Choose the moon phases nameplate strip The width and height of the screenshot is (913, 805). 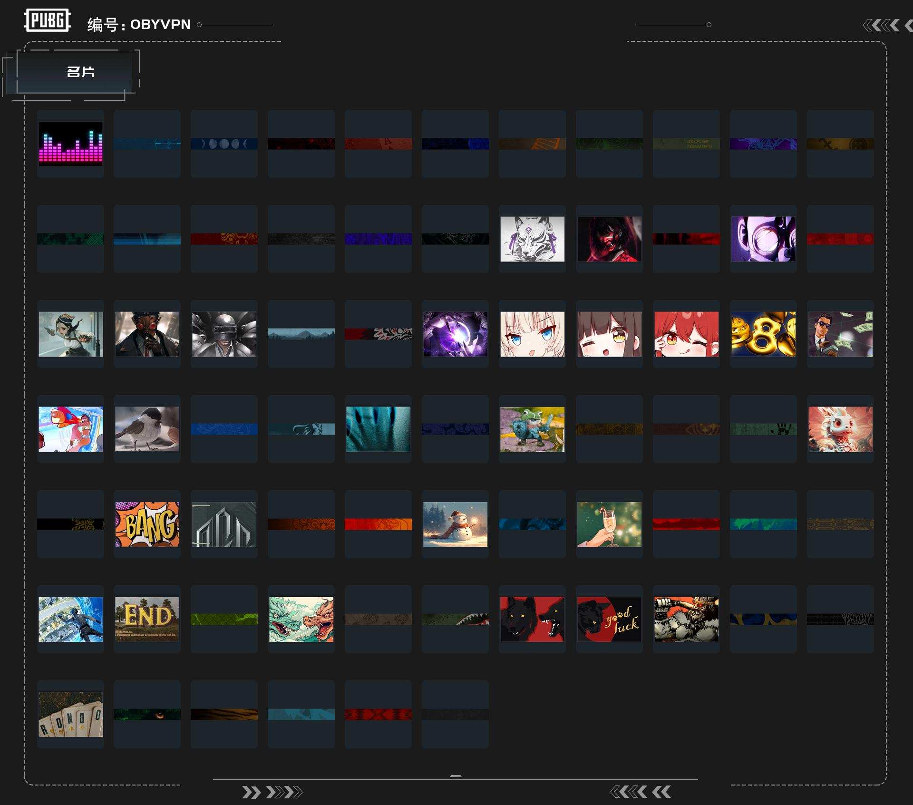[x=224, y=144]
